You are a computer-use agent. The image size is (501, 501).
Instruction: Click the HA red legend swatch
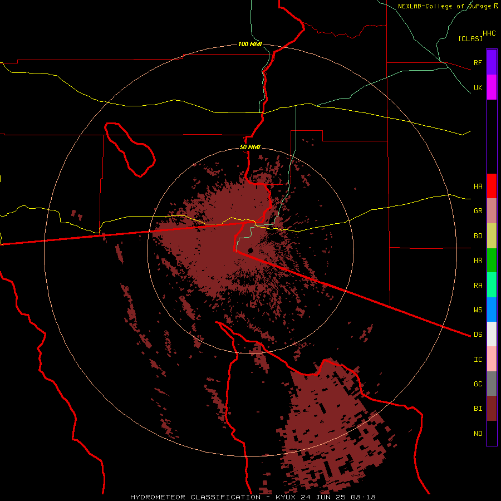click(x=492, y=186)
